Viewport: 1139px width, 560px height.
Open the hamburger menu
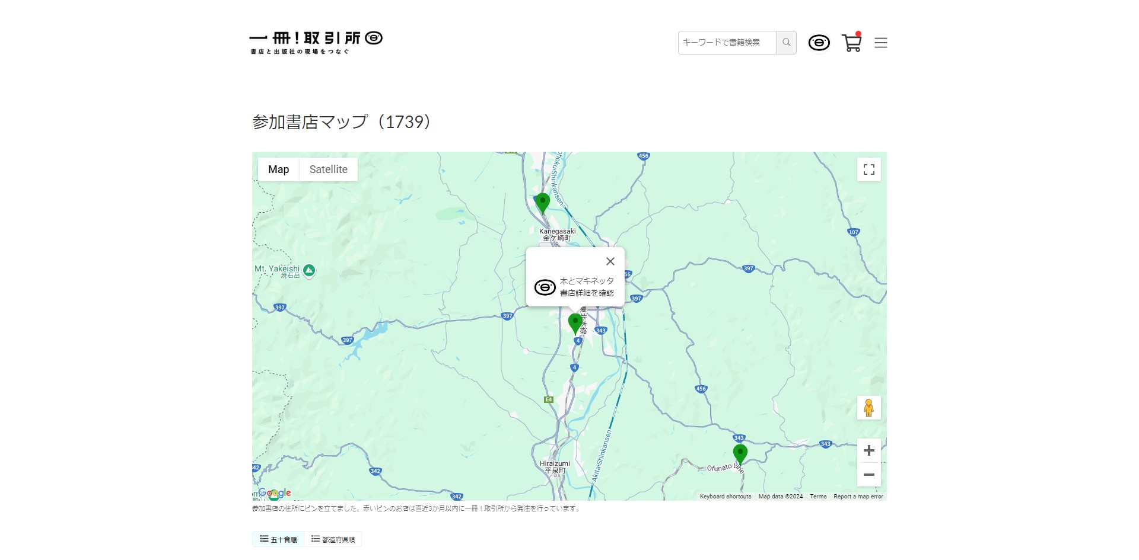pyautogui.click(x=881, y=43)
